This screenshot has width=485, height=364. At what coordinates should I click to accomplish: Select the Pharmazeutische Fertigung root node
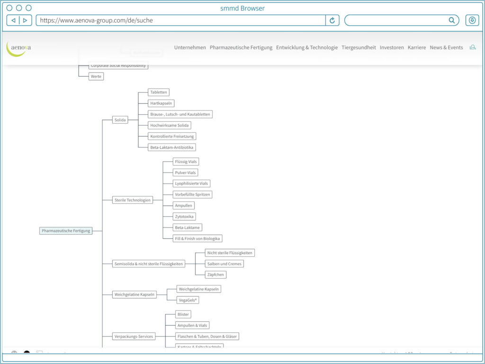pyautogui.click(x=66, y=231)
